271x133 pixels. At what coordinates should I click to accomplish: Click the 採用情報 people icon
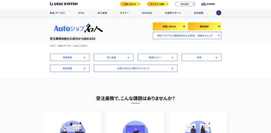pos(203,4)
